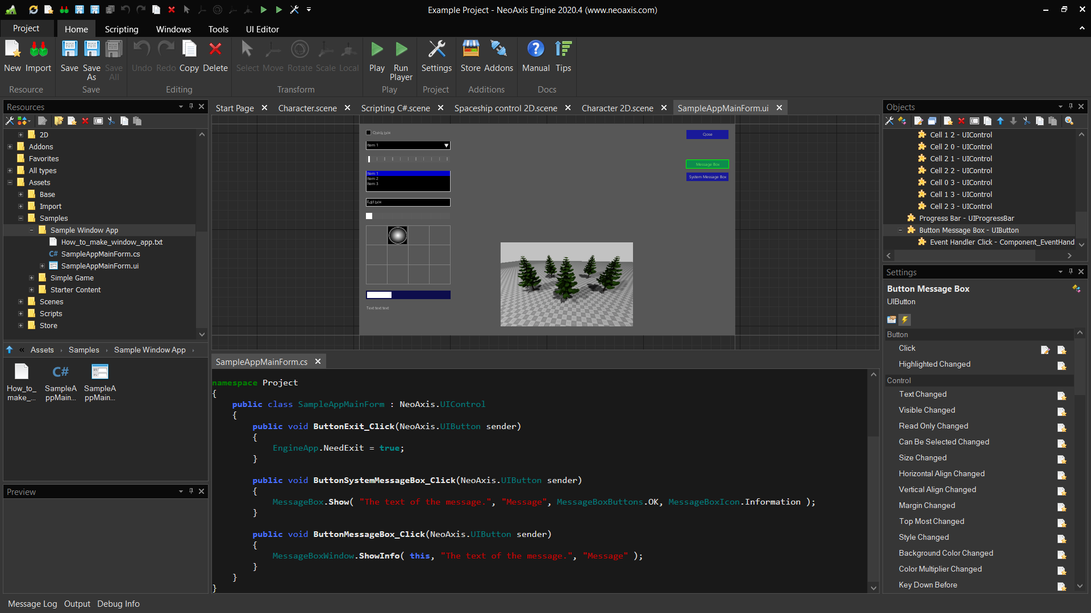Click the Edit box field in form

coord(408,202)
